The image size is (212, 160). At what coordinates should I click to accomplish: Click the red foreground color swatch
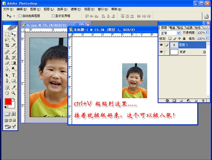(8, 101)
